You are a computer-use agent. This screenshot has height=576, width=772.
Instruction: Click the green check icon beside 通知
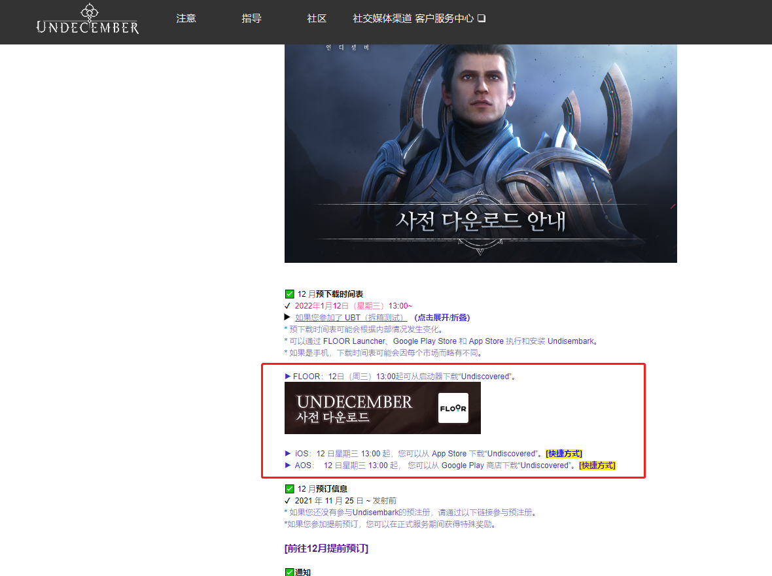pyautogui.click(x=289, y=572)
